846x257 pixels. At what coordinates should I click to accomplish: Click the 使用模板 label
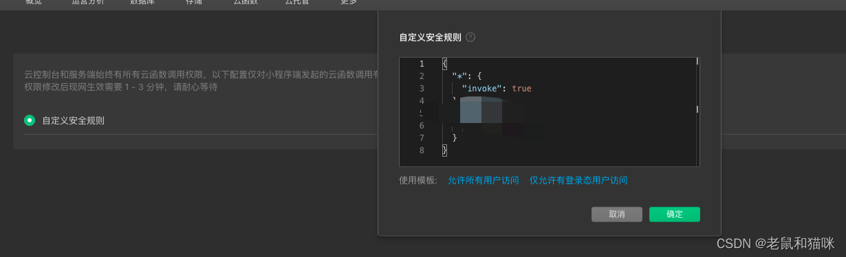418,181
